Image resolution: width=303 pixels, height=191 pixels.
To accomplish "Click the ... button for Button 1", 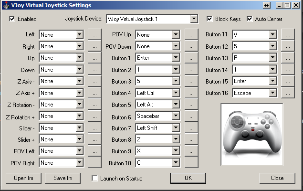I will [191, 58].
